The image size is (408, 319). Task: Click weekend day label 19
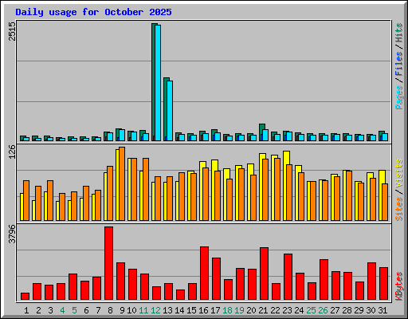[x=239, y=310]
